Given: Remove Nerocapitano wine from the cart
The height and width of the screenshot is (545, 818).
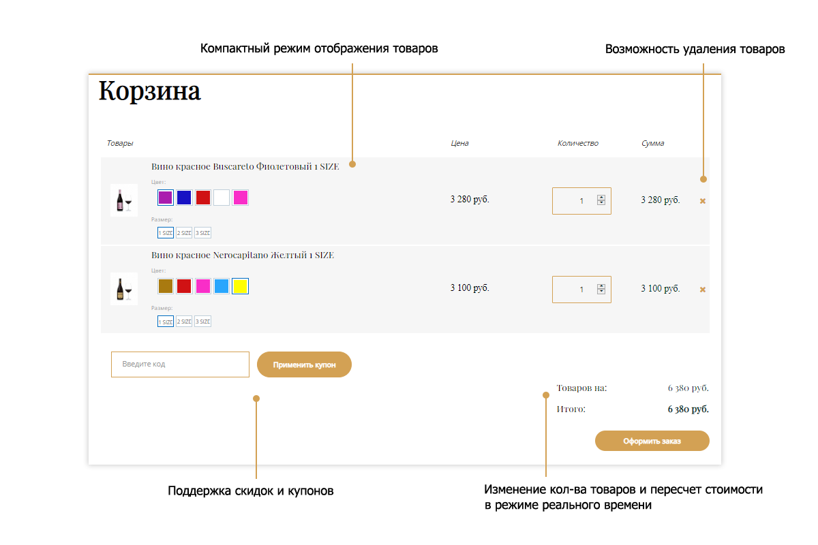Looking at the screenshot, I should pos(703,290).
